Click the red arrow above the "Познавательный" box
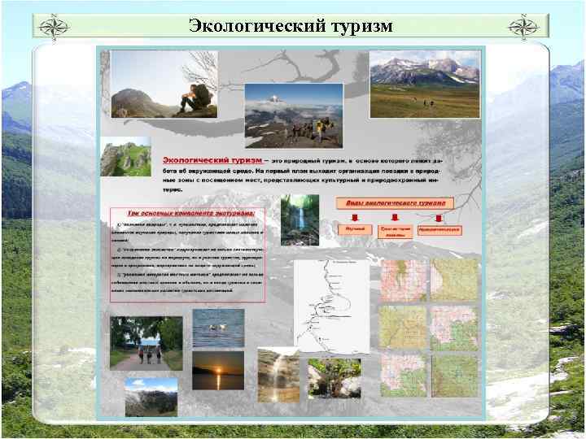 point(439,218)
